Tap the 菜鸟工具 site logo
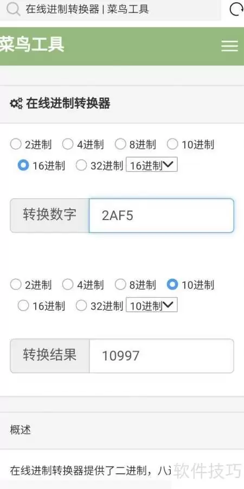The width and height of the screenshot is (244, 489). [32, 45]
